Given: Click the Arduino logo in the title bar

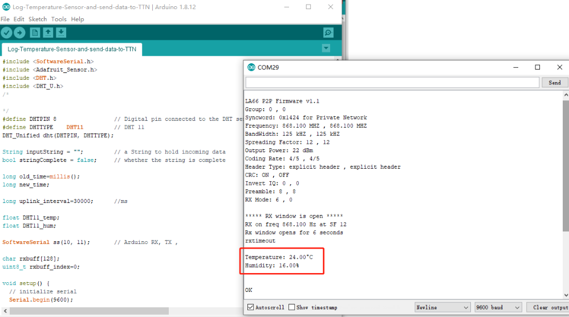Looking at the screenshot, I should pyautogui.click(x=6, y=7).
